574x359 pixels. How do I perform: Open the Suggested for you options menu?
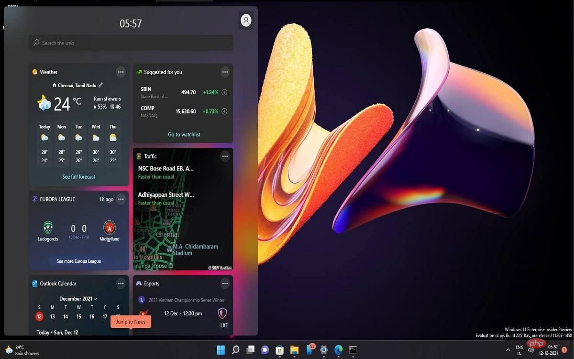tap(225, 72)
